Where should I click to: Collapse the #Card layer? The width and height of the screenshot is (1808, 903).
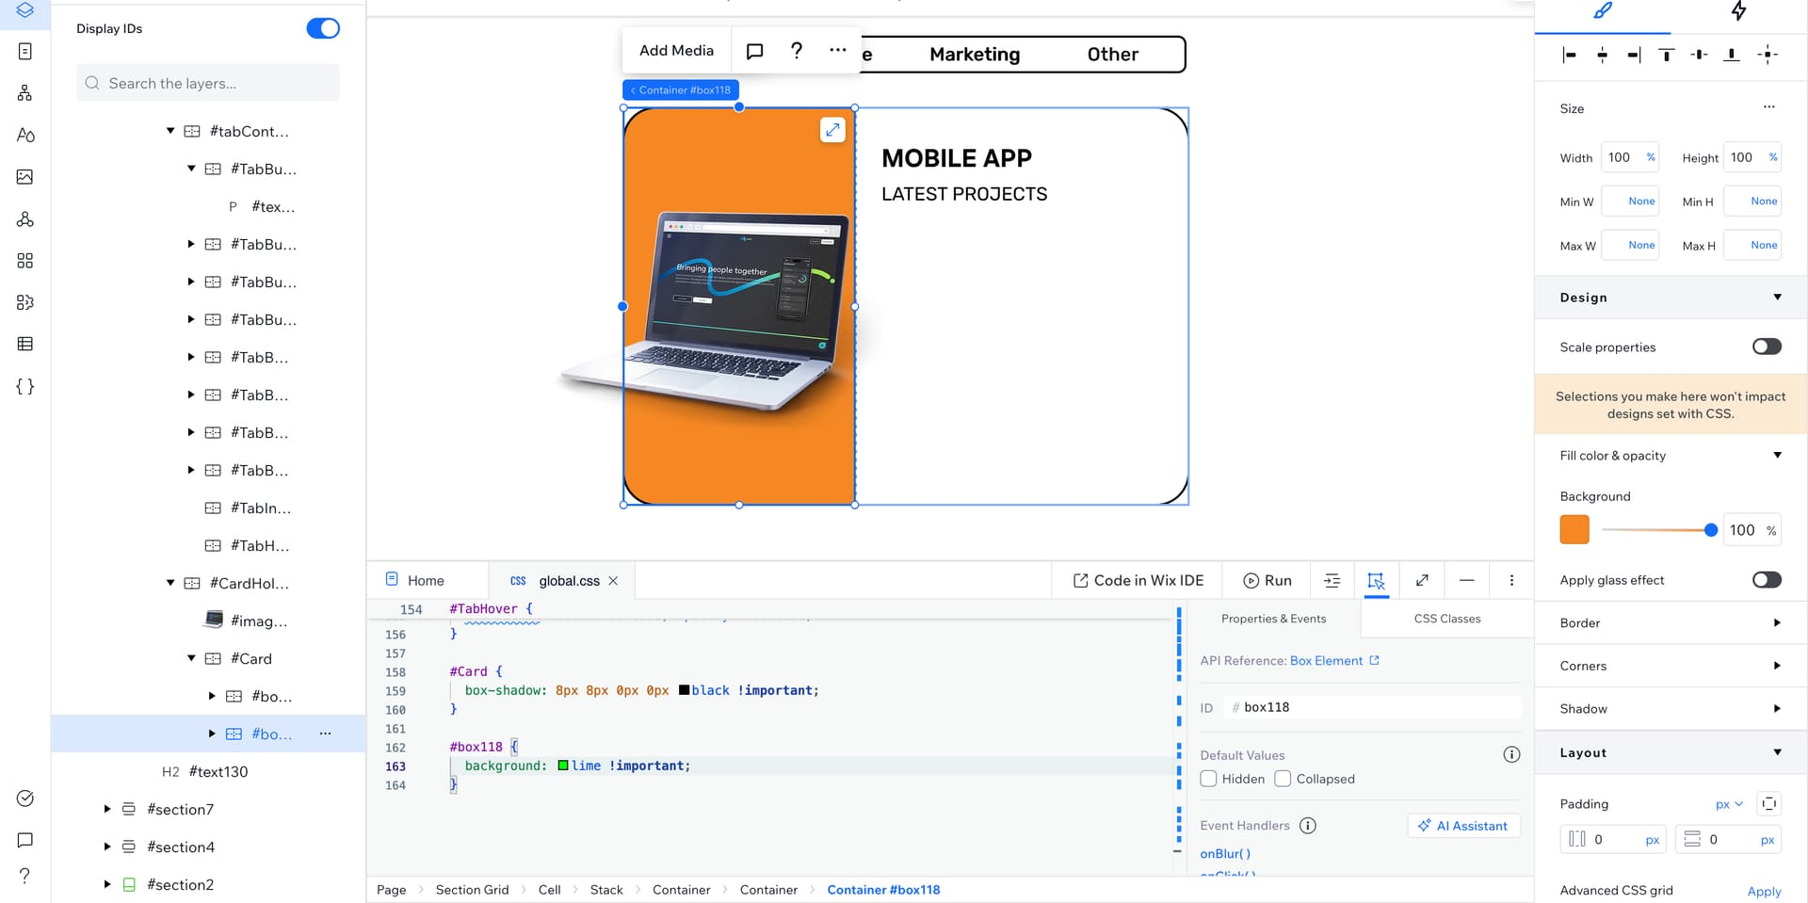click(x=191, y=658)
